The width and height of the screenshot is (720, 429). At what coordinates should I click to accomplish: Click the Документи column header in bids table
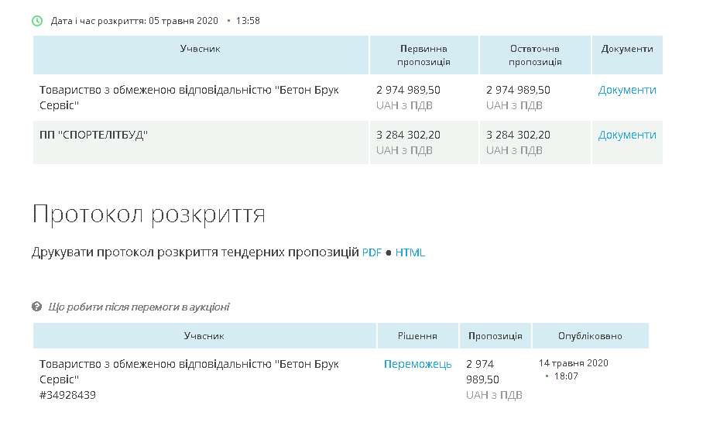click(626, 48)
